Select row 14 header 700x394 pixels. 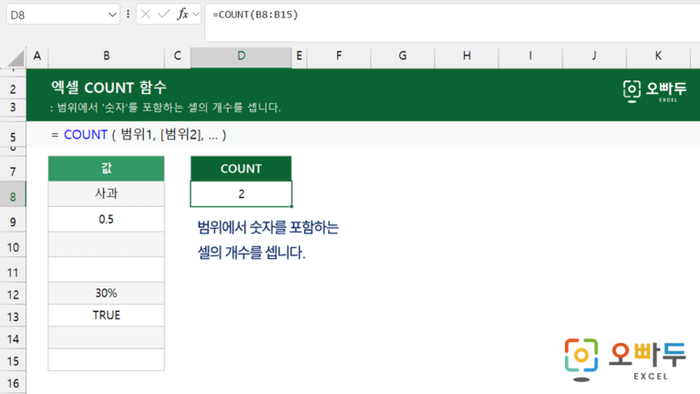tap(13, 338)
